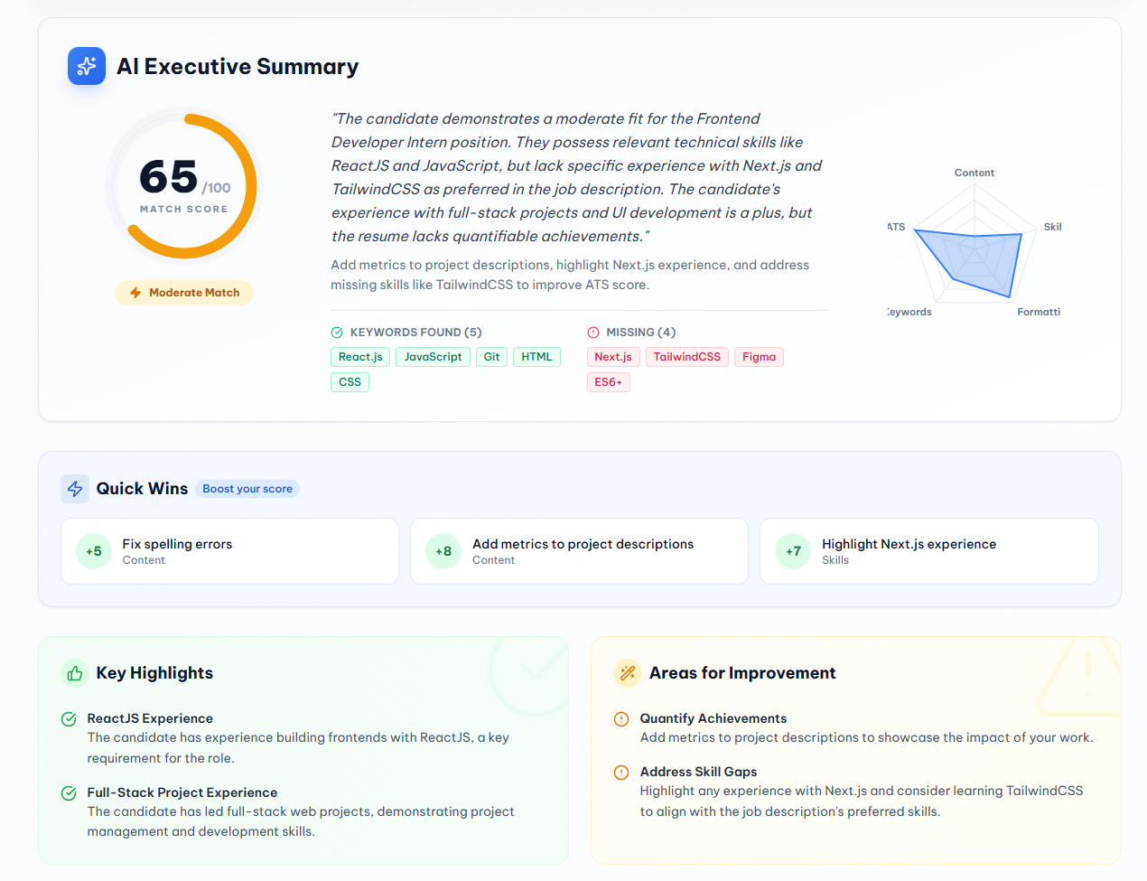Click the TailwindCSS missing keyword tag
Image resolution: width=1147 pixels, height=881 pixels.
(686, 357)
